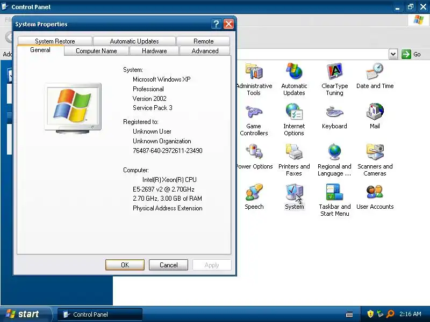Click the 'Version 2002' text
This screenshot has width=430, height=322.
(149, 99)
